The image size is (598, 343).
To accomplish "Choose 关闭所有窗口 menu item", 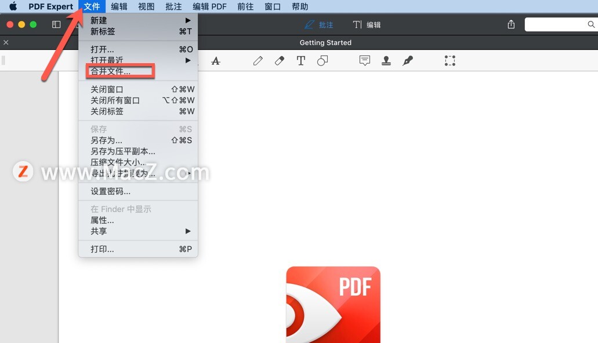I will coord(138,100).
